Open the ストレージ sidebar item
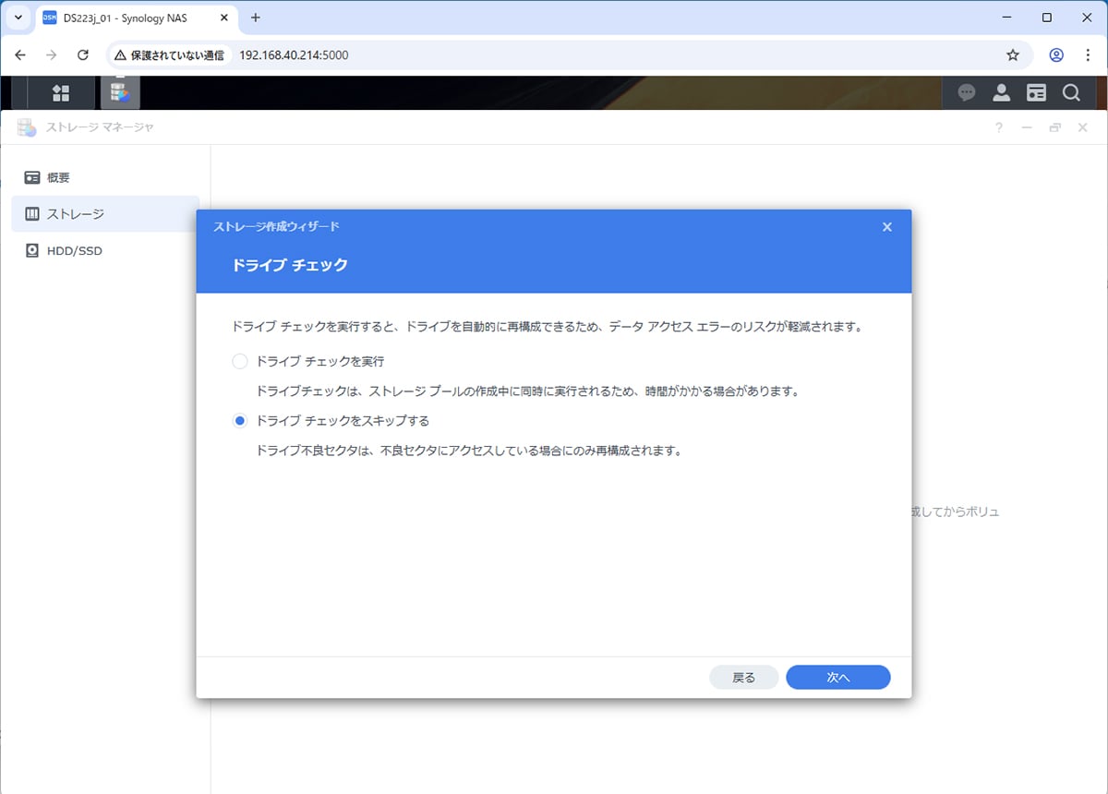 click(105, 213)
